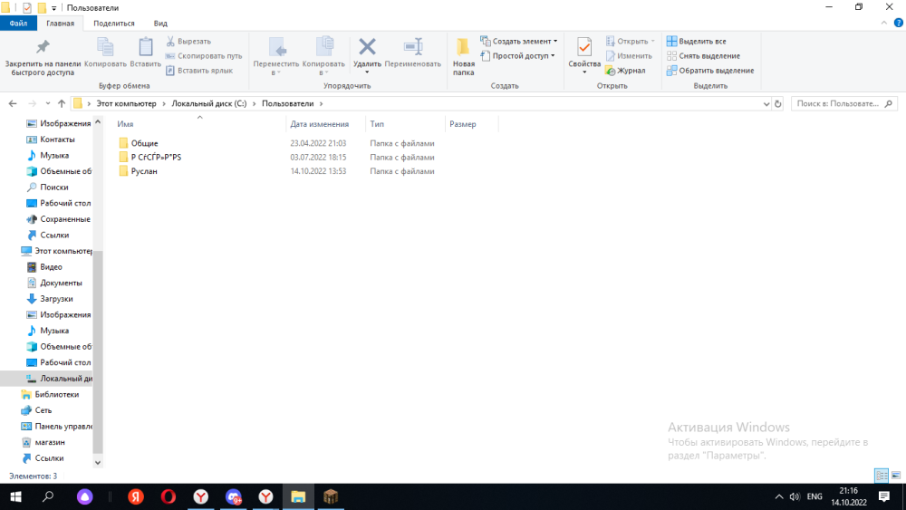
Task: Go back with the left arrow
Action: tap(13, 103)
